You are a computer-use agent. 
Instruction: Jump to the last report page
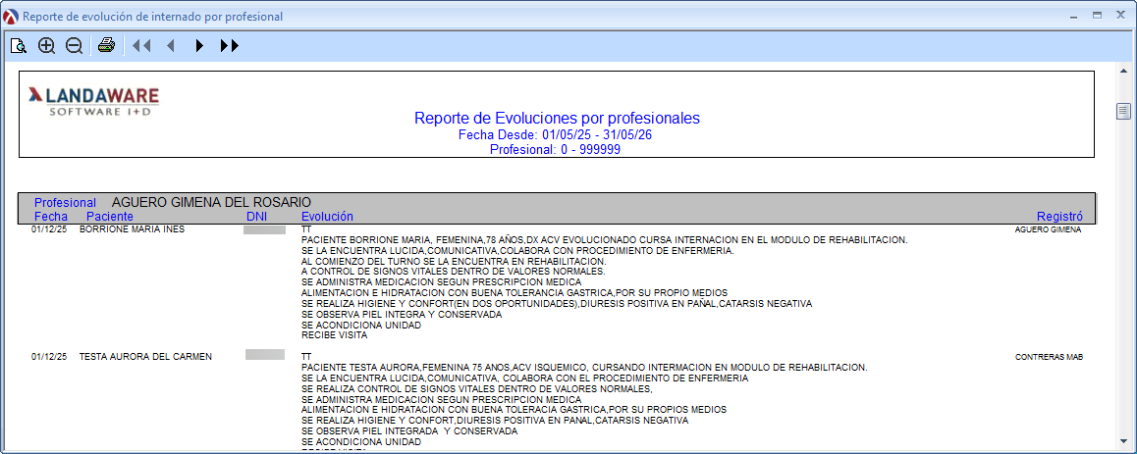pyautogui.click(x=229, y=46)
